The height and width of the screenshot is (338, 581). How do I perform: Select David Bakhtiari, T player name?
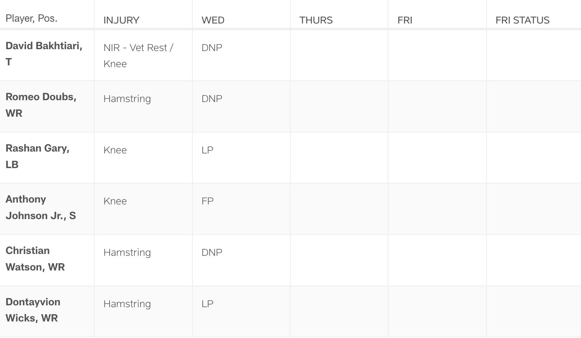click(x=44, y=54)
